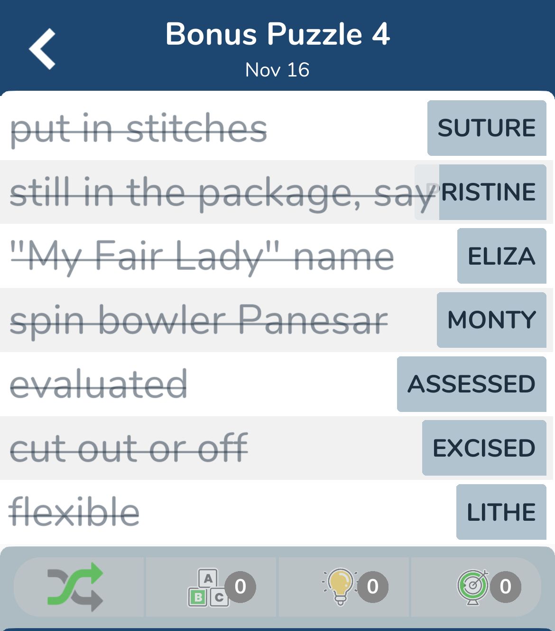Use the ABC letter blocks hint

click(x=208, y=588)
